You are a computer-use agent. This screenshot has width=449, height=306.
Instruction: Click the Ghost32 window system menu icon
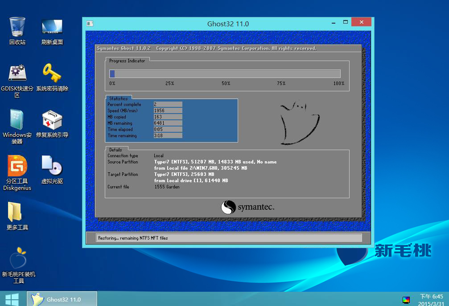(90, 24)
